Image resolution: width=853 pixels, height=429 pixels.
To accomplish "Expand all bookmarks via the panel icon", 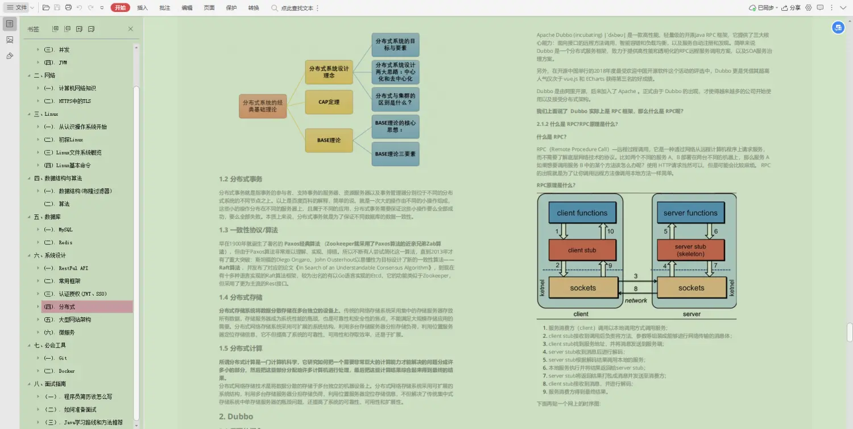I will coord(56,29).
